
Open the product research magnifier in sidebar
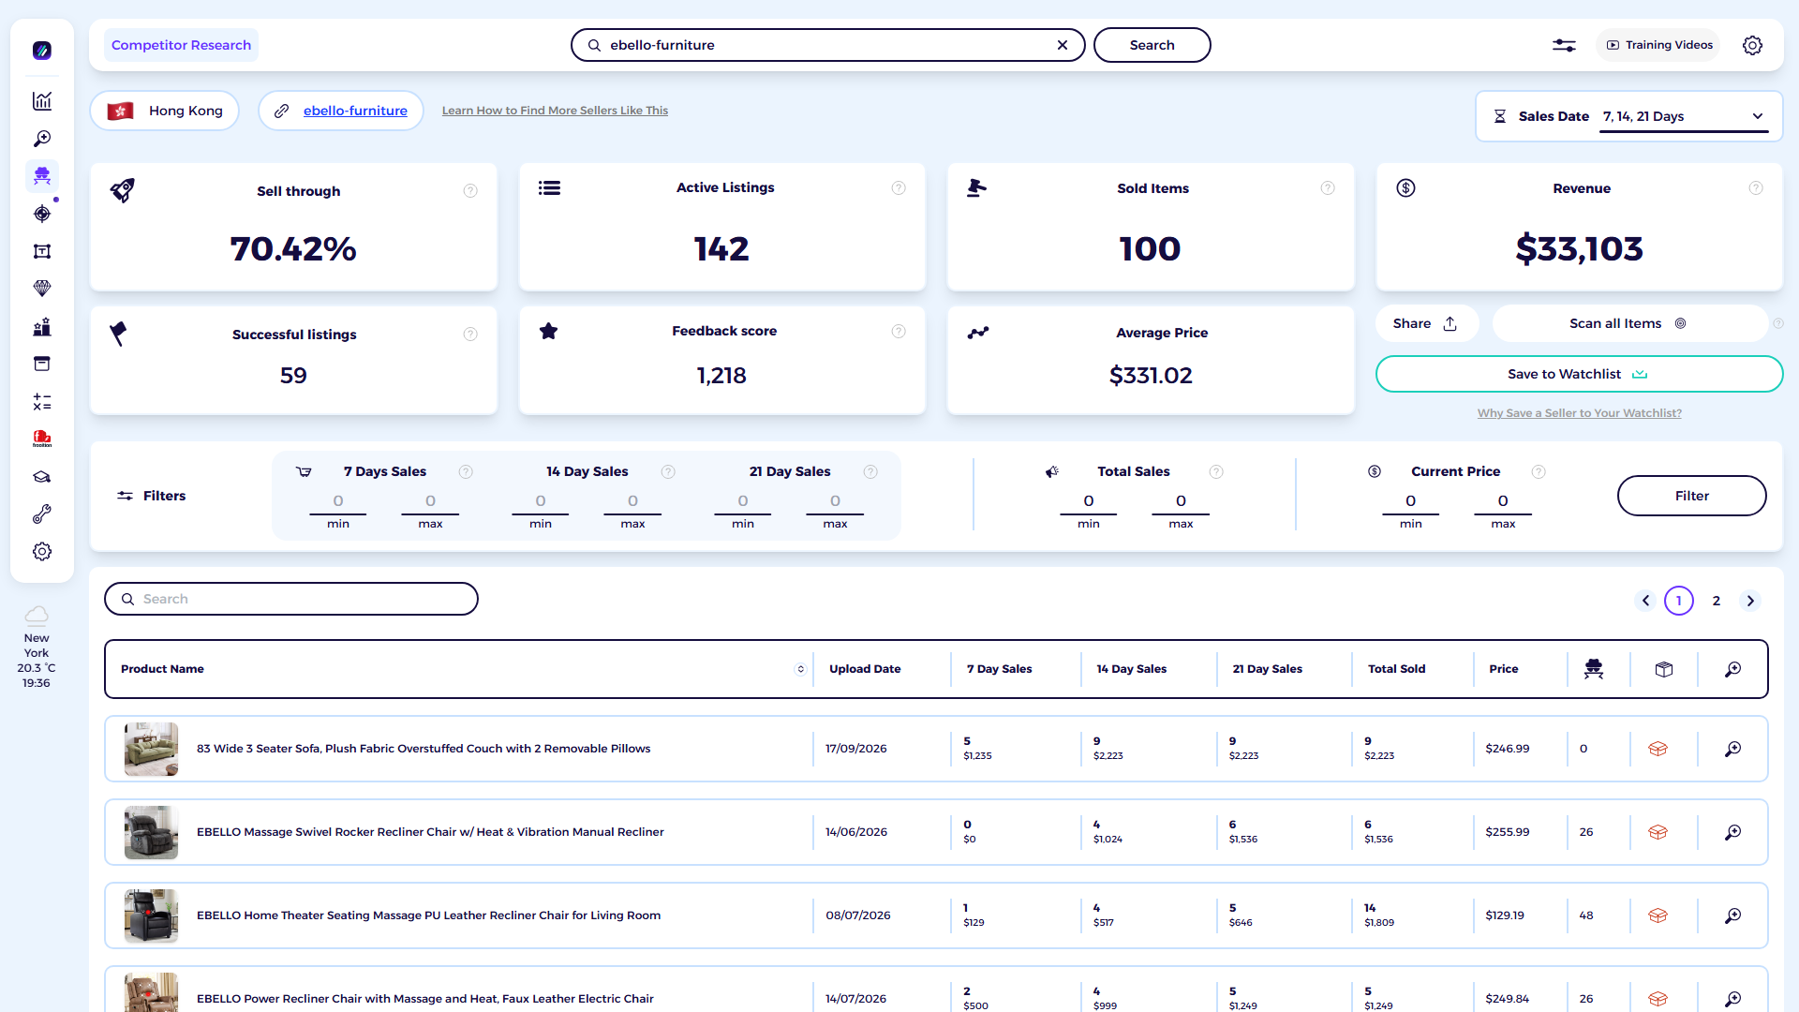coord(42,139)
